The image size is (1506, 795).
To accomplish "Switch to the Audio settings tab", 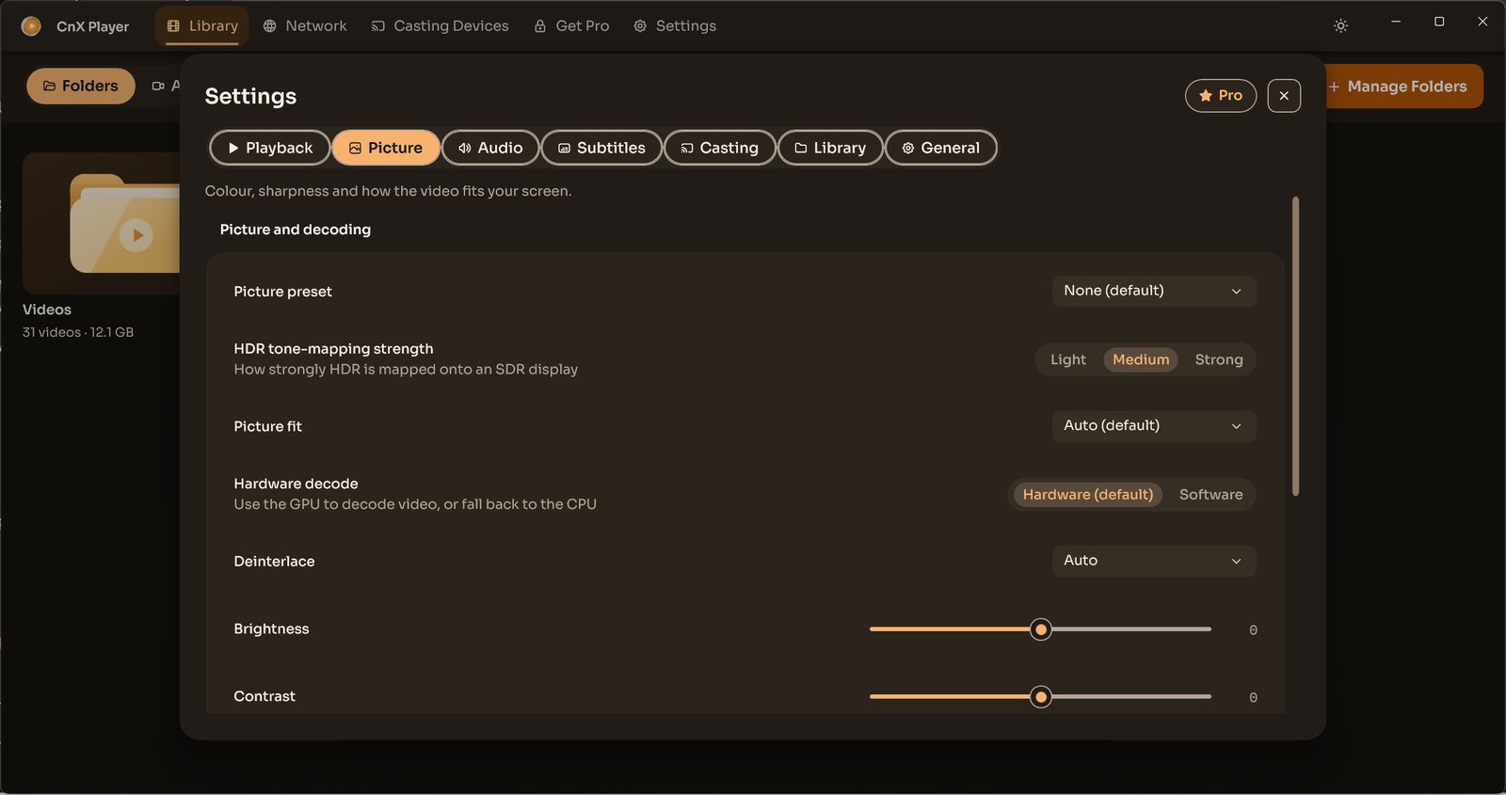I will coord(490,148).
